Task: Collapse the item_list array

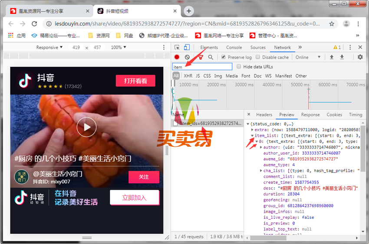Action: [252, 135]
